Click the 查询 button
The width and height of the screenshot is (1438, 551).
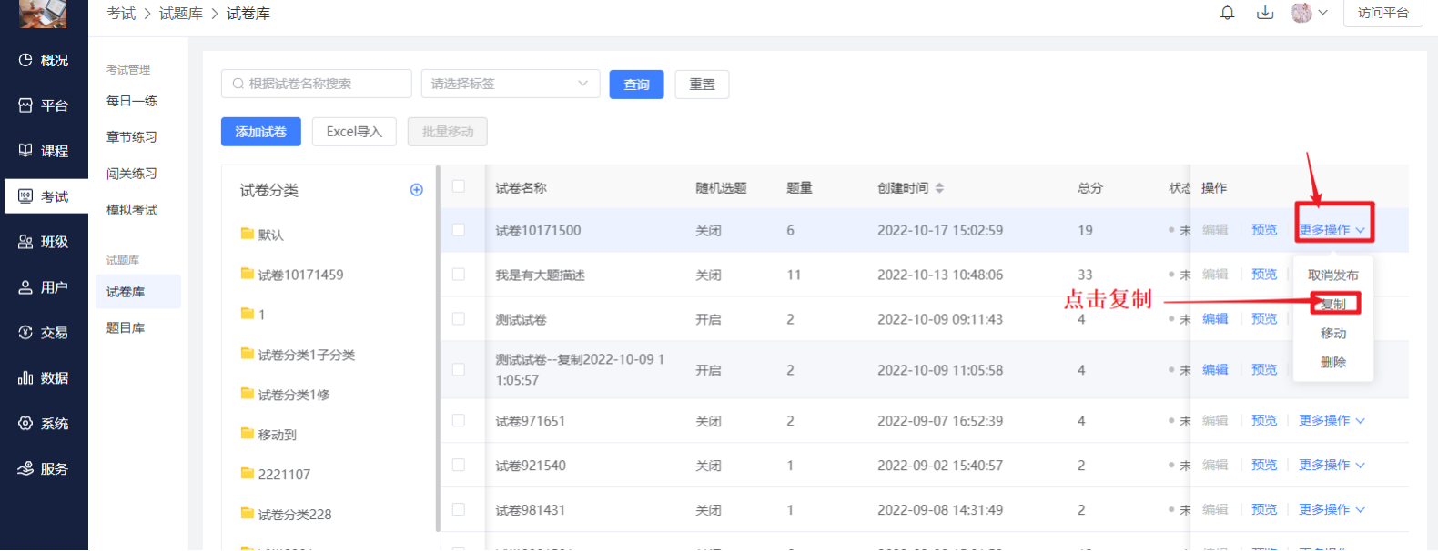tap(636, 85)
